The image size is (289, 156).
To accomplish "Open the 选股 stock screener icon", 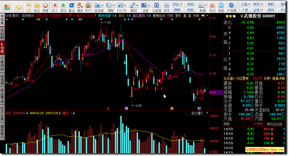I will point(144,5).
